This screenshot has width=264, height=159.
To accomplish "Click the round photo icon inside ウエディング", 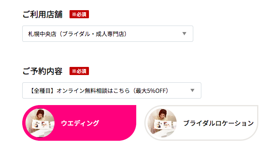I will tap(40, 123).
